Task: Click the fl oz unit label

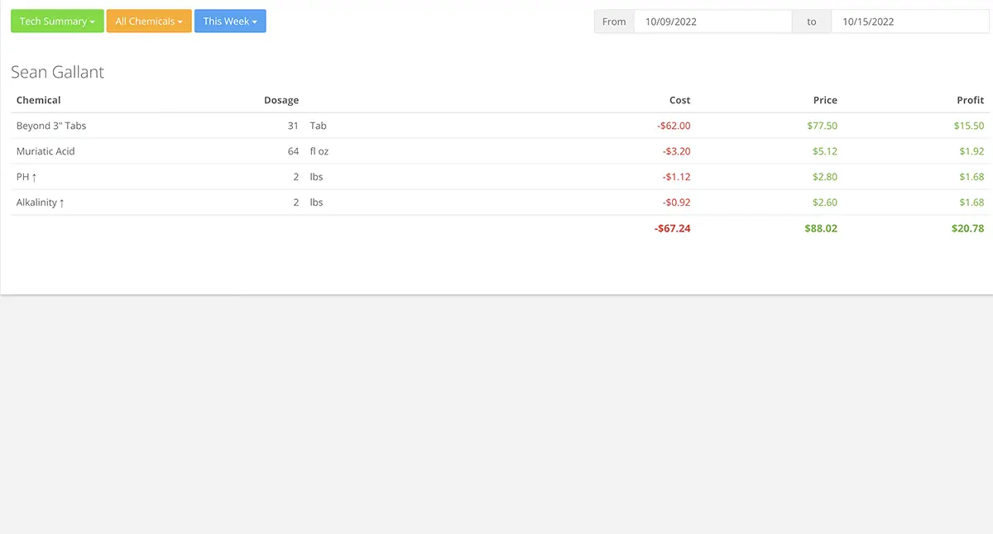Action: [x=319, y=151]
